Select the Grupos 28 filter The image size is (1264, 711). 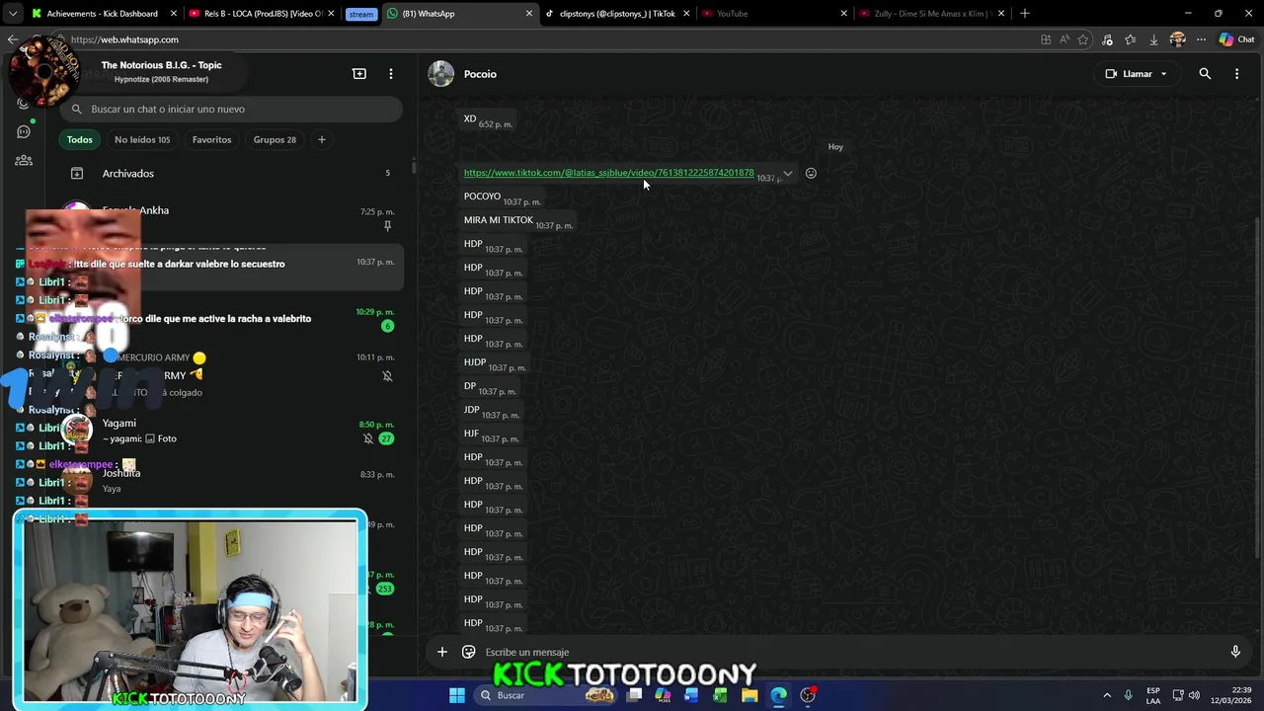coord(275,139)
